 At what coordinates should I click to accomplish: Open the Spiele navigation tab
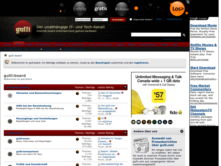pos(120,45)
